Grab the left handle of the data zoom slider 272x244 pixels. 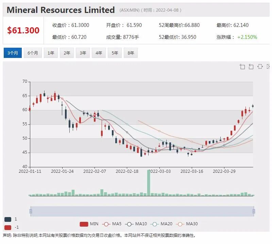click(x=31, y=211)
